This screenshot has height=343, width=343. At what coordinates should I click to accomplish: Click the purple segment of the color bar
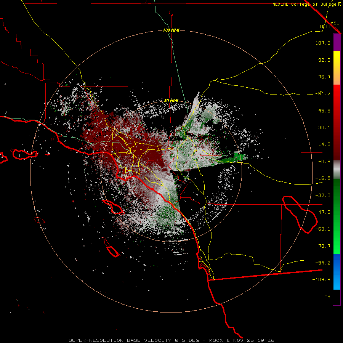(x=337, y=42)
